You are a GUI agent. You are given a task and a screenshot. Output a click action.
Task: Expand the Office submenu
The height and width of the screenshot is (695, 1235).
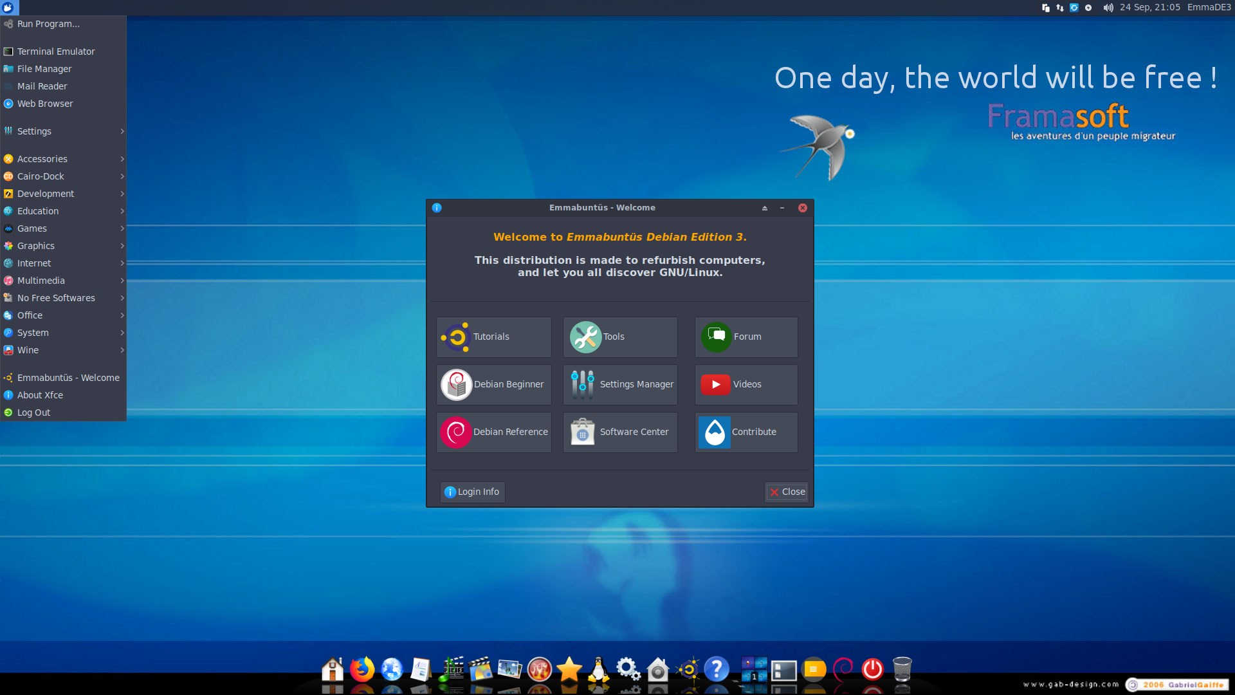[63, 315]
